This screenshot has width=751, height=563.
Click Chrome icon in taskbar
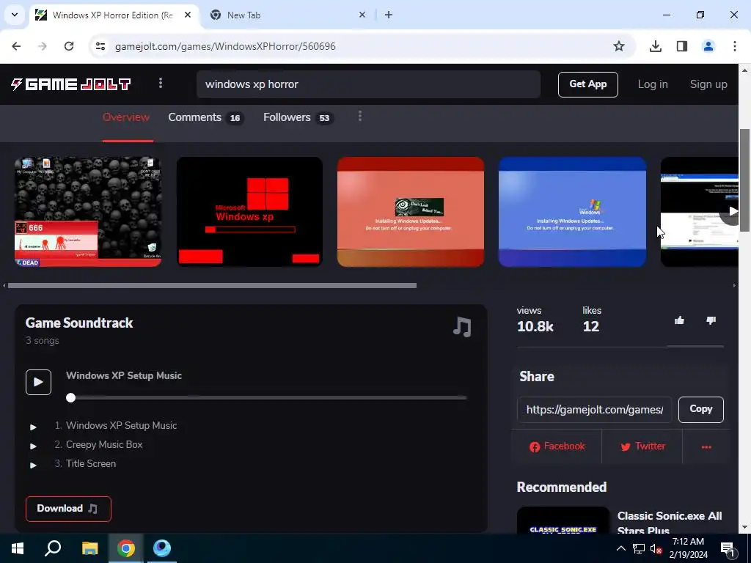(125, 548)
